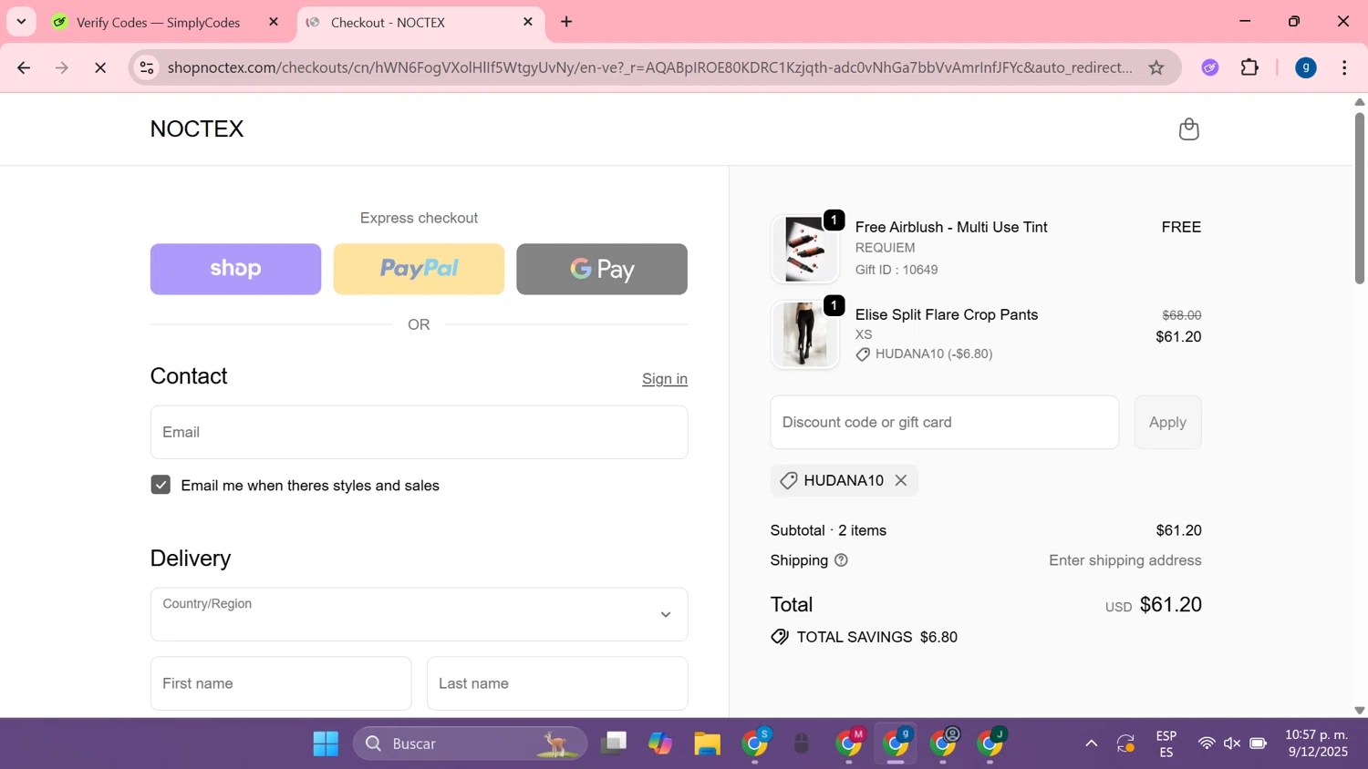
Task: Pay with PayPal express button
Action: (419, 269)
